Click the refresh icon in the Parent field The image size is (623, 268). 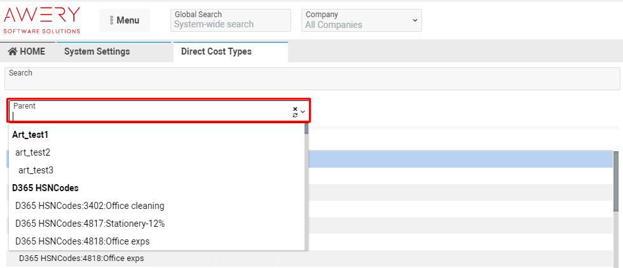pos(295,115)
